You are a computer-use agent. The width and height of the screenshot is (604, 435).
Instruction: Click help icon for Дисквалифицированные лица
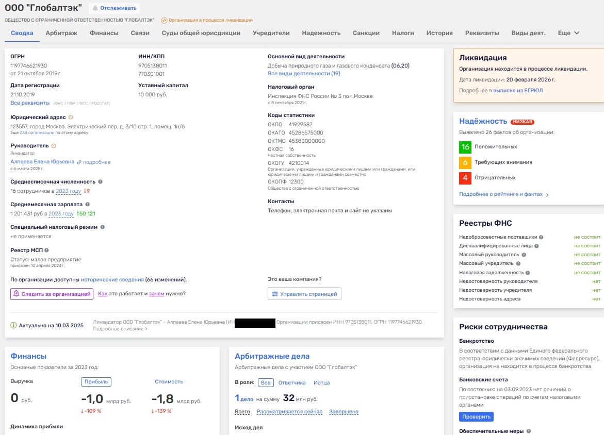[536, 246]
